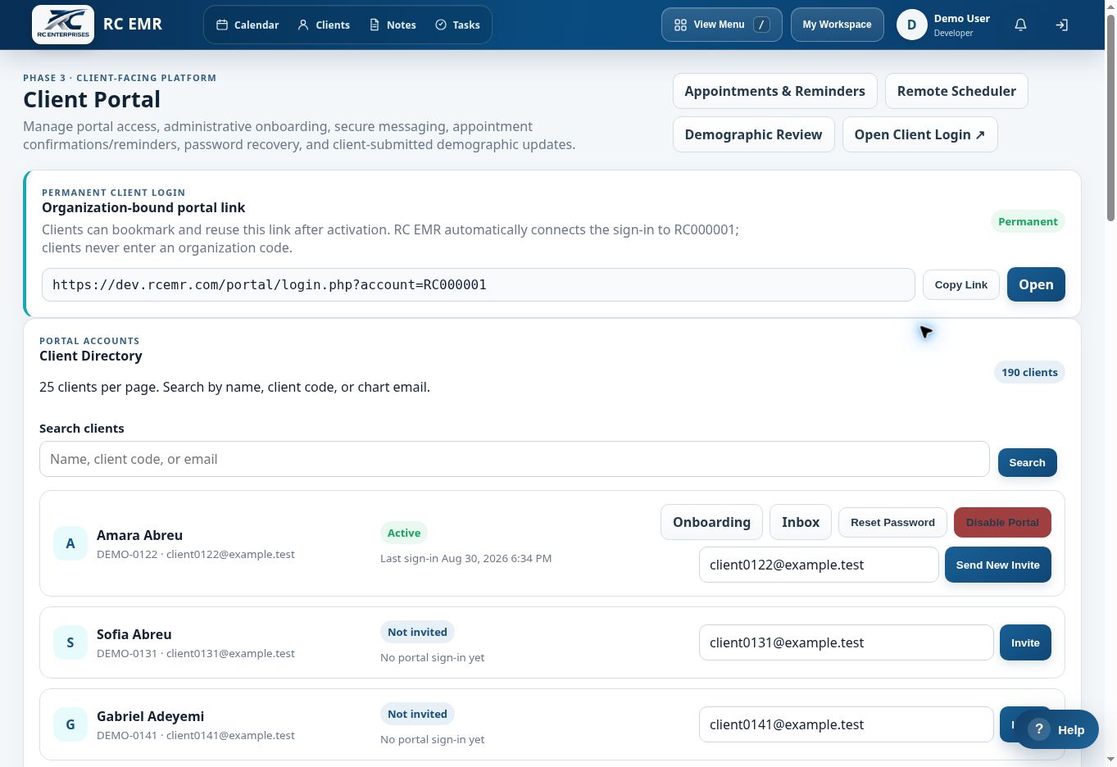Click the Help button label
This screenshot has width=1117, height=767.
(1070, 729)
